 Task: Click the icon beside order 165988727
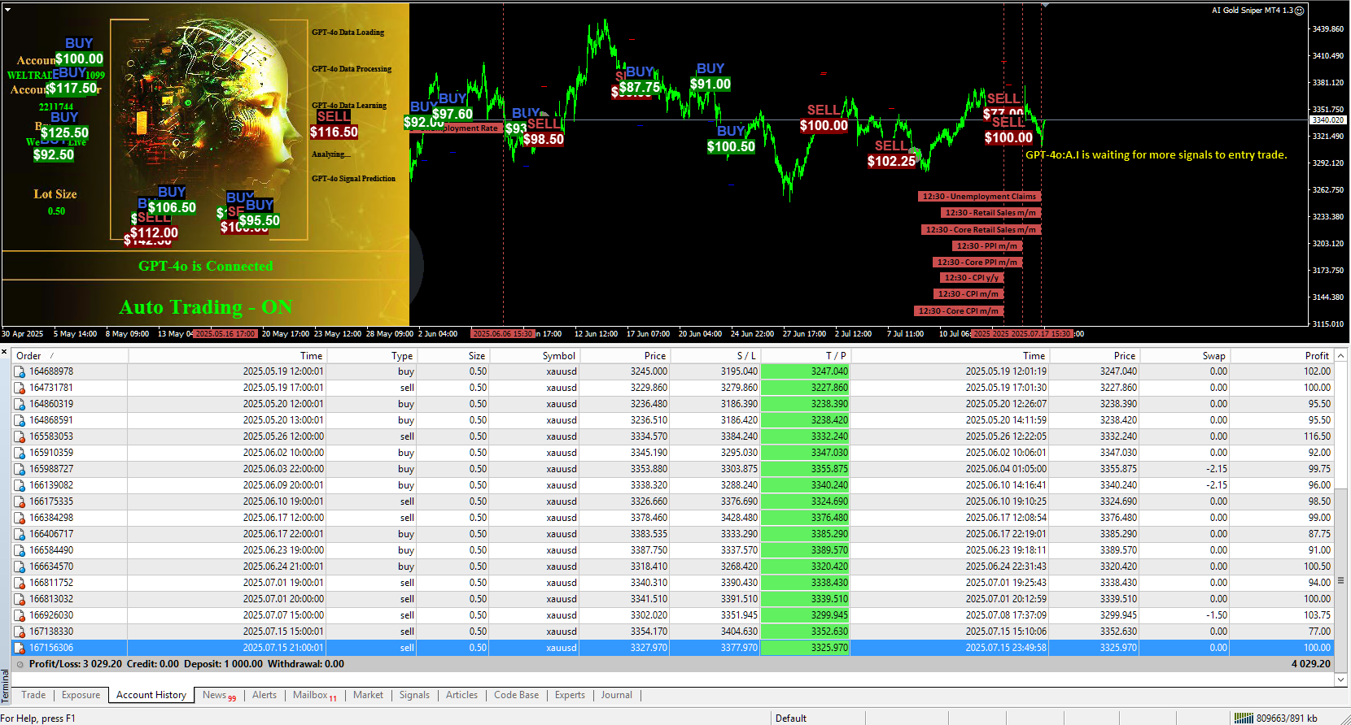click(x=20, y=469)
